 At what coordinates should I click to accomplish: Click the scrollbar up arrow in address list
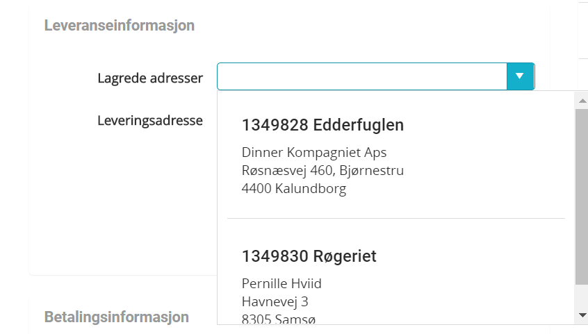(582, 101)
